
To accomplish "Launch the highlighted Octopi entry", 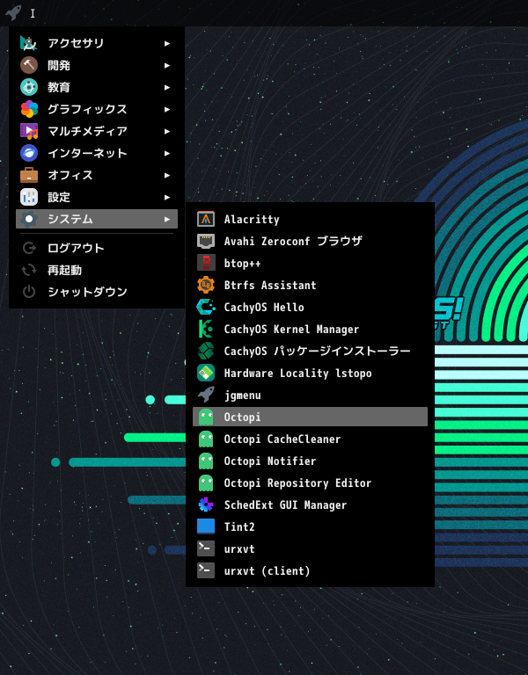I will (310, 417).
